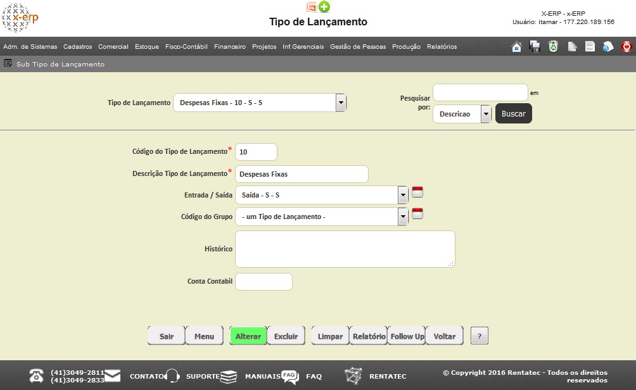This screenshot has width=636, height=390.
Task: Open the recycle bin icon
Action: tap(553, 47)
